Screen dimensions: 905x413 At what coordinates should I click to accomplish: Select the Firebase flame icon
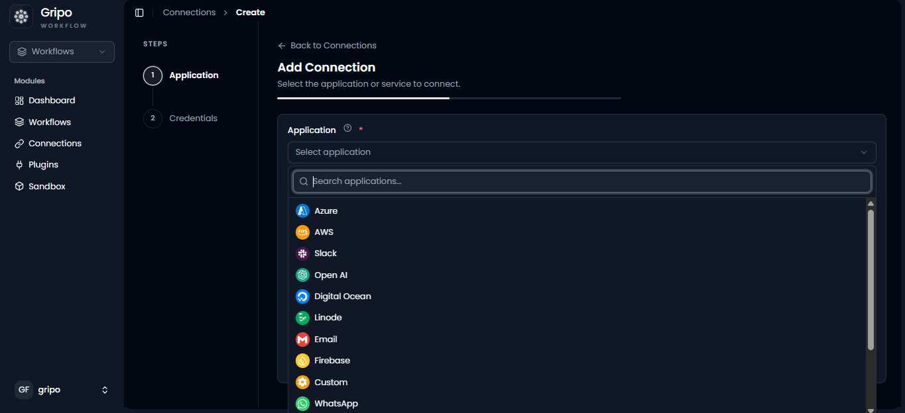pyautogui.click(x=302, y=361)
